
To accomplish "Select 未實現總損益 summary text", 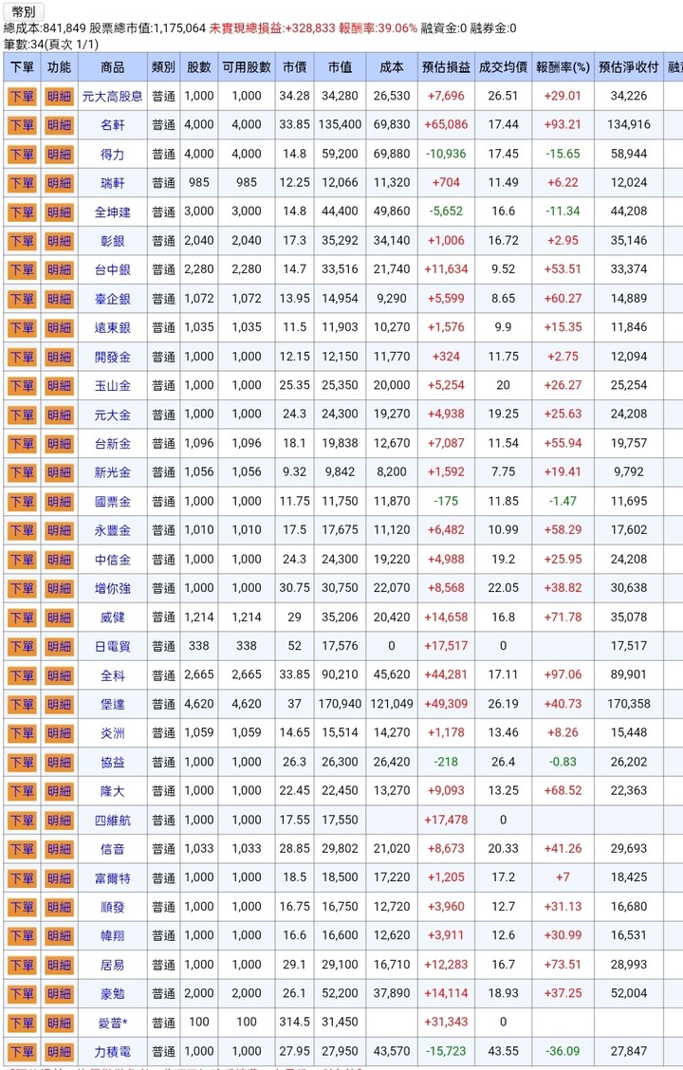I will (x=272, y=28).
